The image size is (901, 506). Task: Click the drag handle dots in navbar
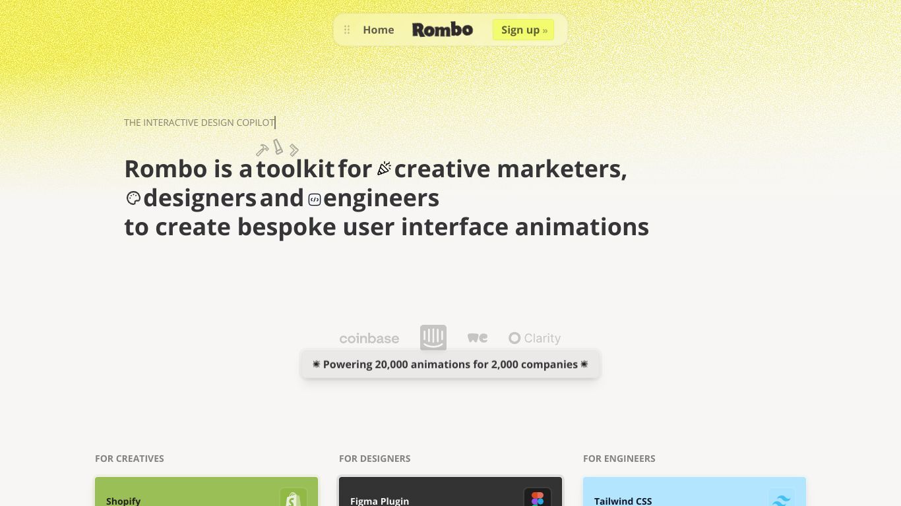[x=347, y=30]
